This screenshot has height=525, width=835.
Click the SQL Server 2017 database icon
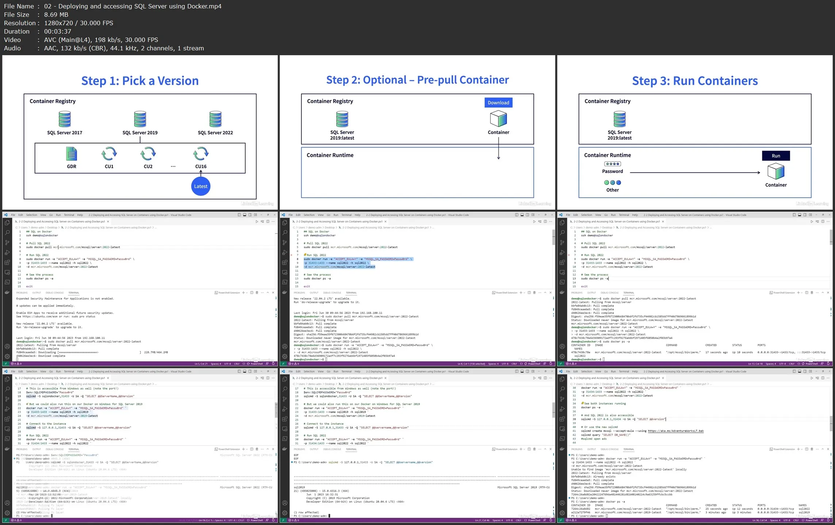pos(65,119)
